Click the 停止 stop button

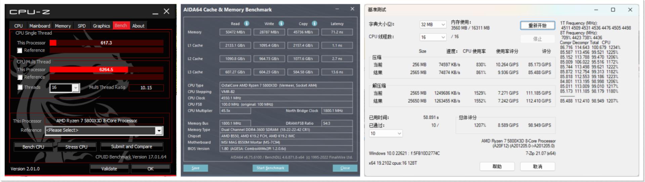[x=537, y=39]
